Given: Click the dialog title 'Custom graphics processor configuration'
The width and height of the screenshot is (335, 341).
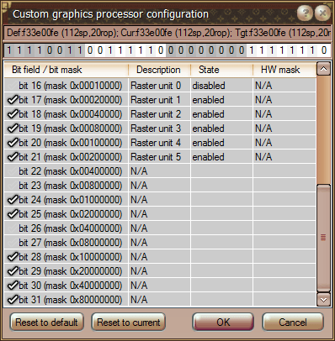Looking at the screenshot, I should (x=110, y=14).
